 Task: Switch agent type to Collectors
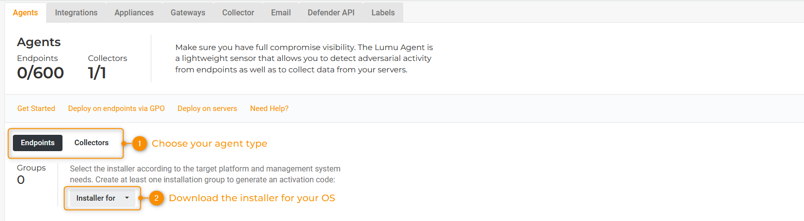(x=91, y=143)
